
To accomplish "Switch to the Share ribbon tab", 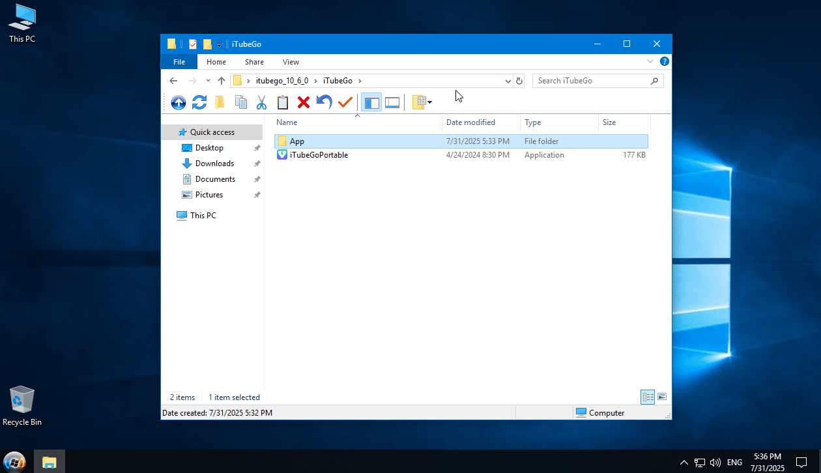I will 254,62.
